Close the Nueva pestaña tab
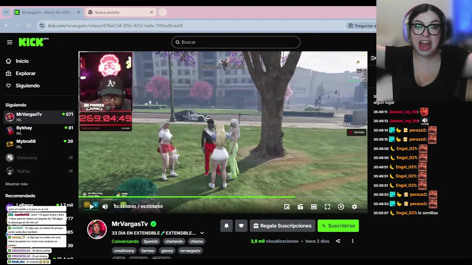The width and height of the screenshot is (472, 265). (152, 12)
